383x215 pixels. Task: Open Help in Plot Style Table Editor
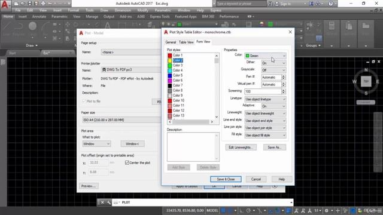[282, 179]
